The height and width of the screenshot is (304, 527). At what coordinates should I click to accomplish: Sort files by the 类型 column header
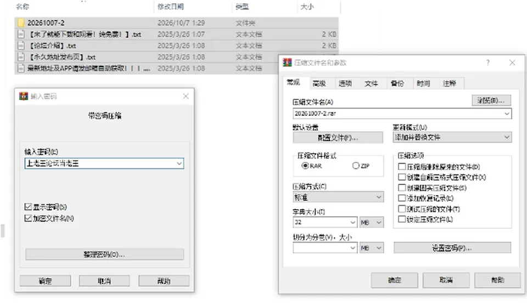[242, 7]
